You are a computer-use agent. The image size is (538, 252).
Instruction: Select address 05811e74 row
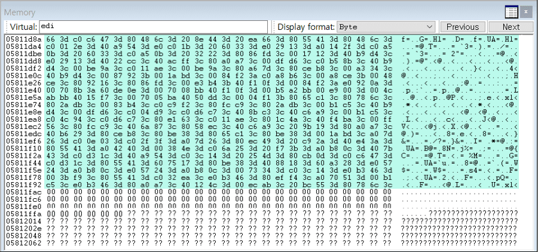pyautogui.click(x=24, y=105)
